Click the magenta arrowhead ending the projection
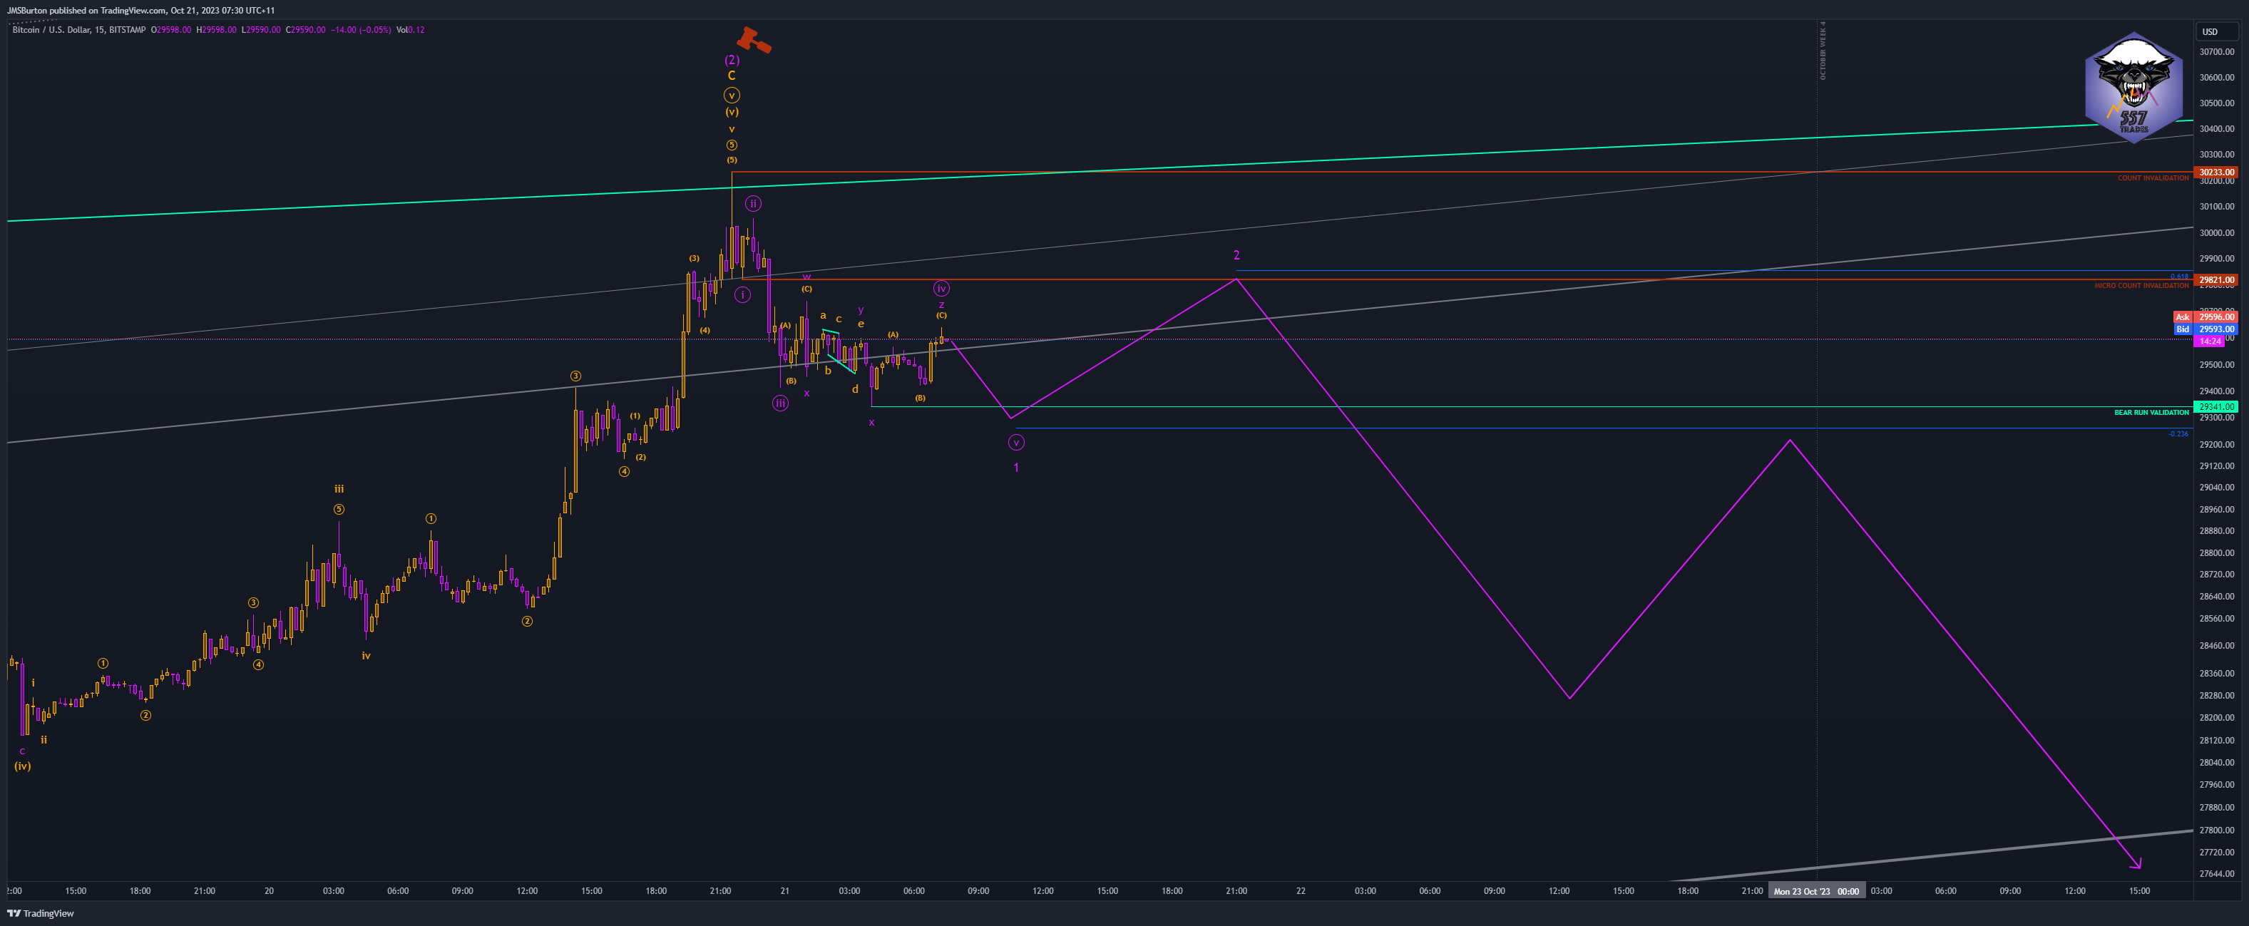This screenshot has width=2249, height=926. tap(2136, 865)
